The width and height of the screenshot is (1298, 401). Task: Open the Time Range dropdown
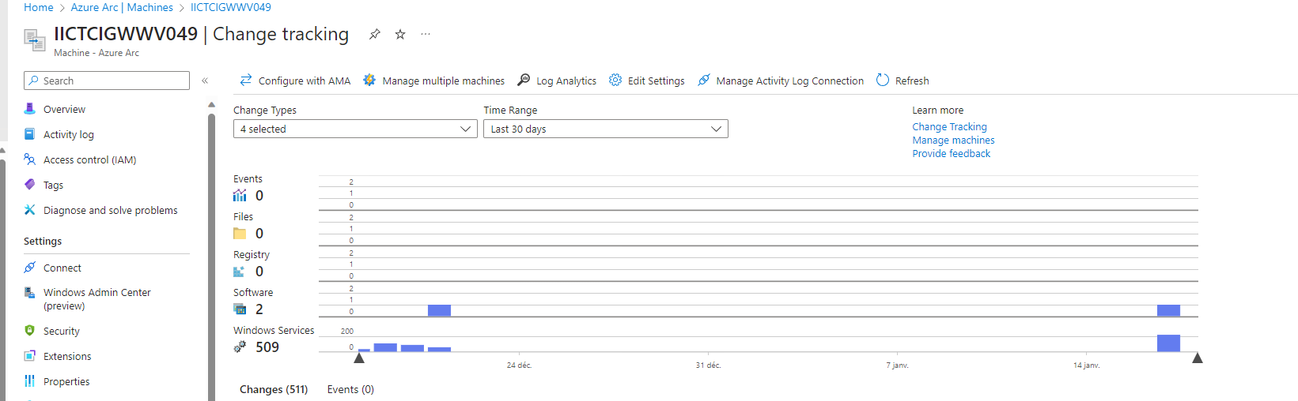tap(606, 129)
